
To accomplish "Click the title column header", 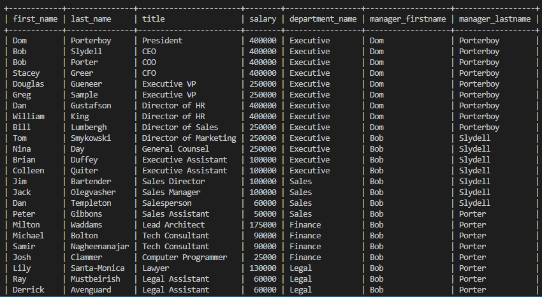I will (x=154, y=19).
